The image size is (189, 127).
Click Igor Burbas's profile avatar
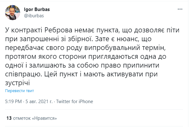12,12
